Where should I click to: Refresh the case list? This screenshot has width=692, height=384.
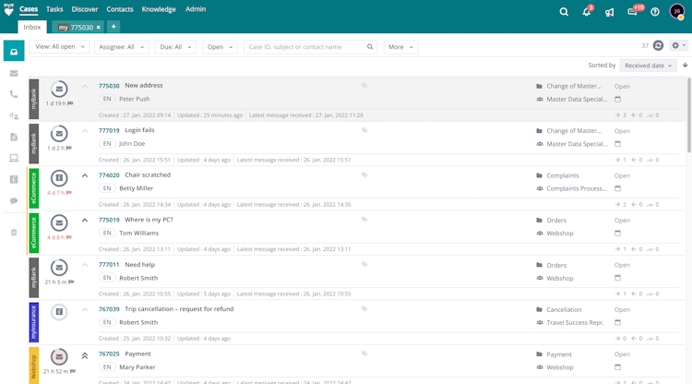(x=658, y=45)
